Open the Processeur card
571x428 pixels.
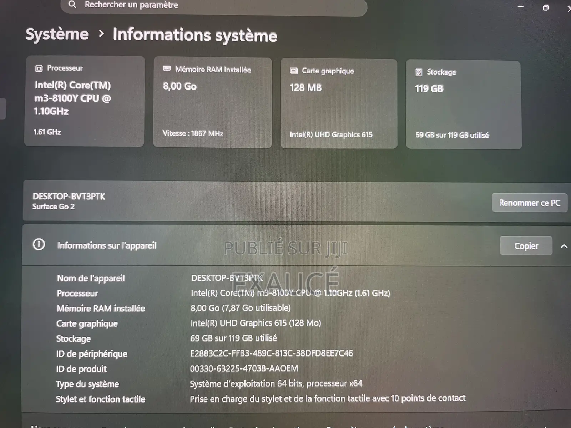(85, 101)
